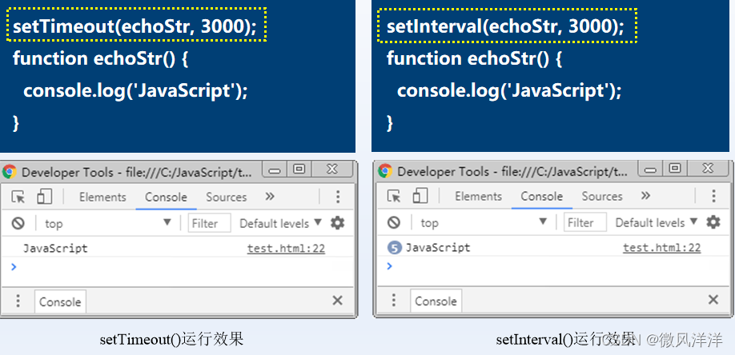Toggle device toolbar icon in right DevTools
Screen dimensions: 735x355
point(420,196)
